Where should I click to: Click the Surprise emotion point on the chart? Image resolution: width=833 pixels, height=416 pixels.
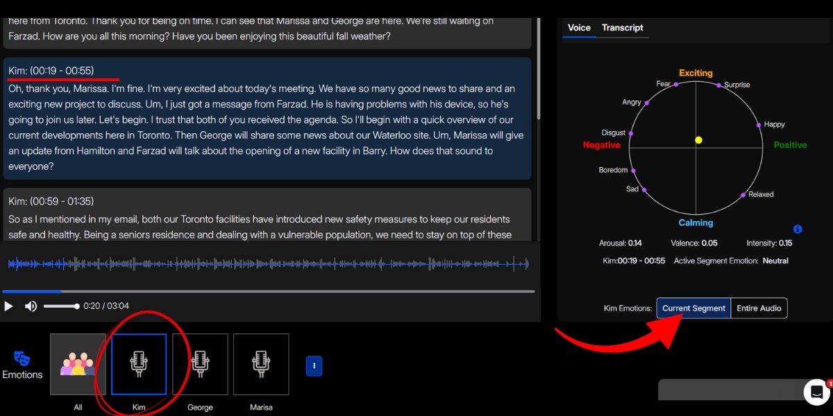click(x=719, y=85)
